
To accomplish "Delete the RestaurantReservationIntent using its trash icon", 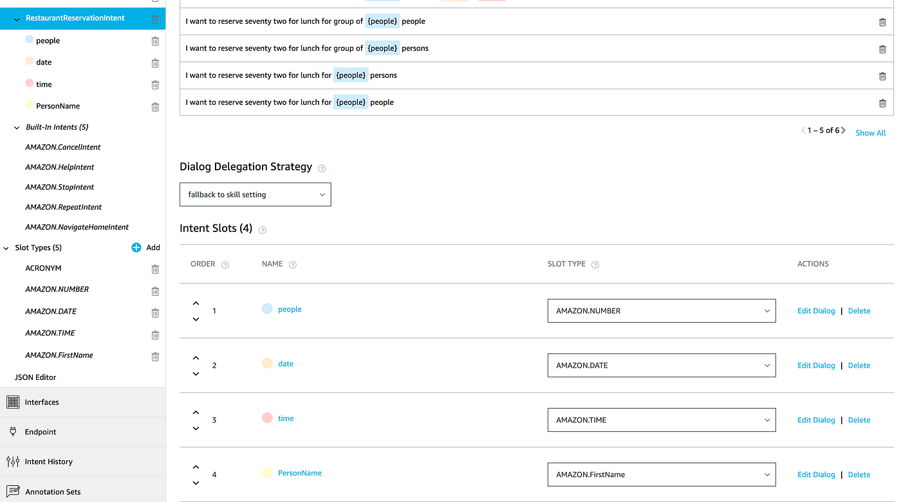I will pyautogui.click(x=154, y=19).
